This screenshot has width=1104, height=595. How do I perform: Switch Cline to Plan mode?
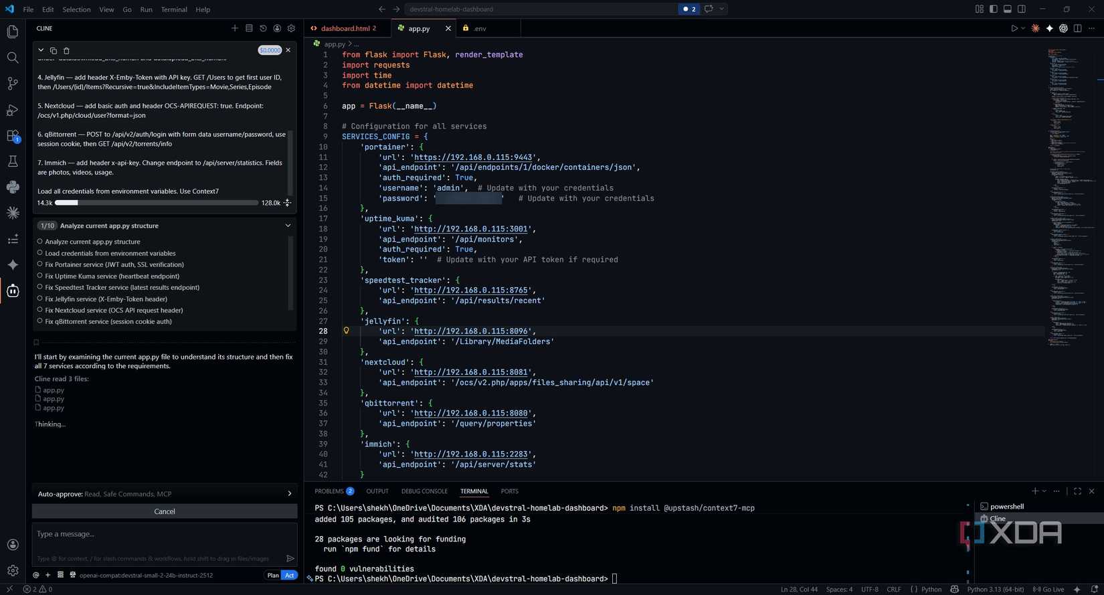273,575
